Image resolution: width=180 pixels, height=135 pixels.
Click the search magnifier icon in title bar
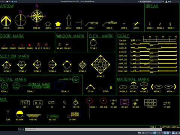click(x=163, y=1)
